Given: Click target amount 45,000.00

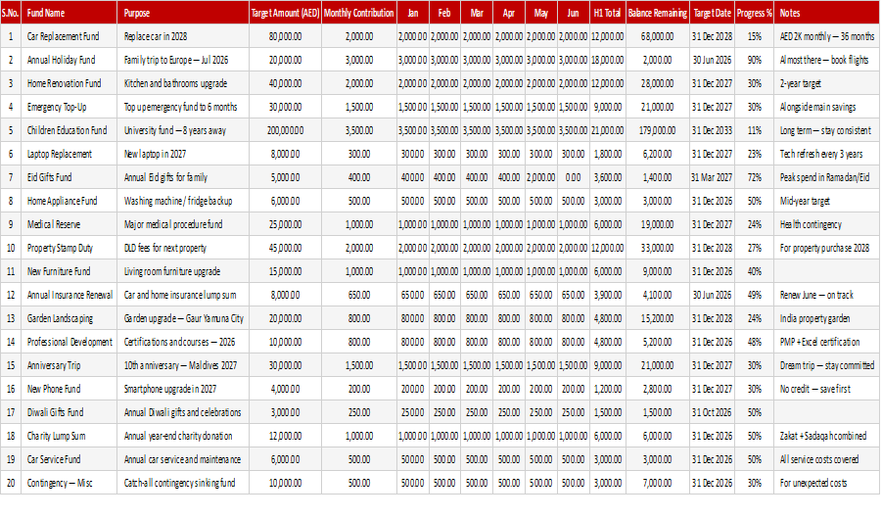Looking at the screenshot, I should click(285, 249).
